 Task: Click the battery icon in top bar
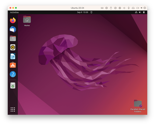tap(144, 12)
